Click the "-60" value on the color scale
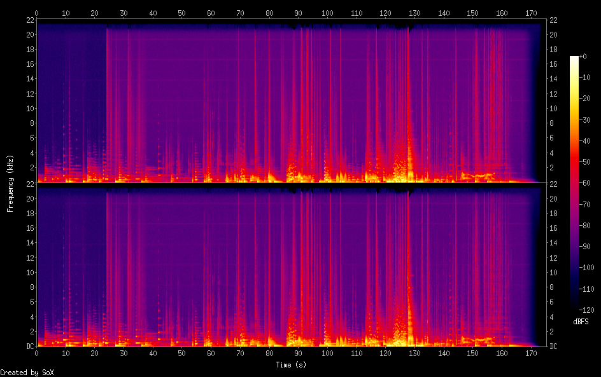Viewport: 601px width, 377px height. point(585,183)
